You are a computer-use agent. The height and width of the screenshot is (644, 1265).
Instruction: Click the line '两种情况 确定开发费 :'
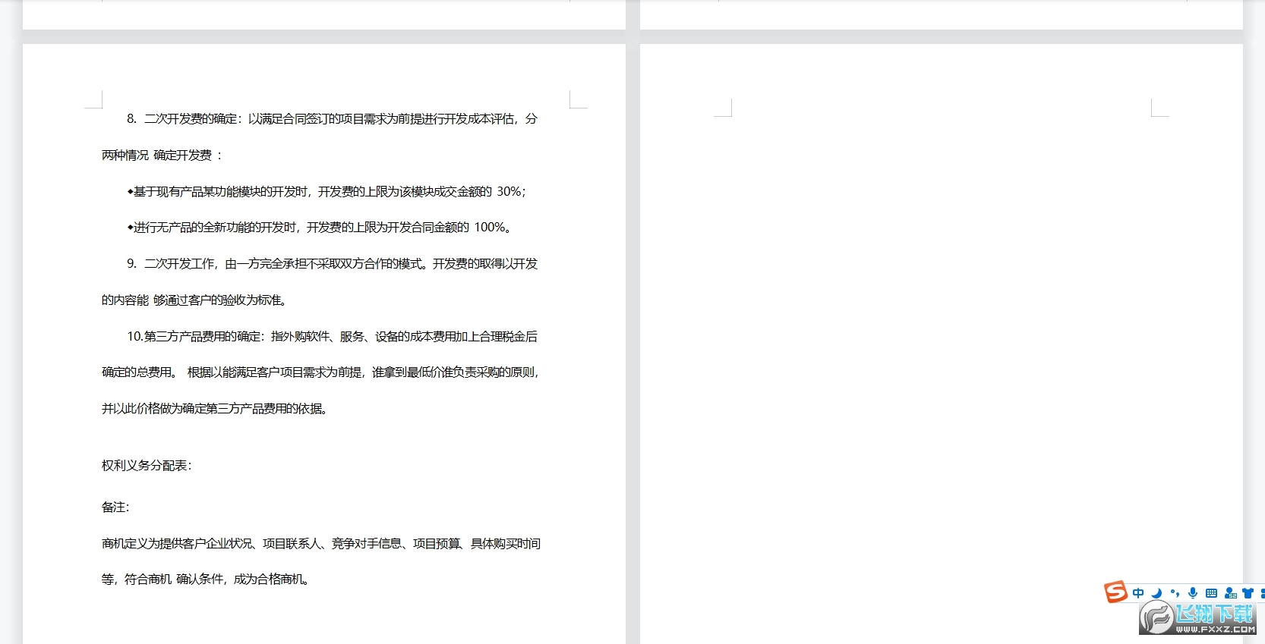coord(162,156)
